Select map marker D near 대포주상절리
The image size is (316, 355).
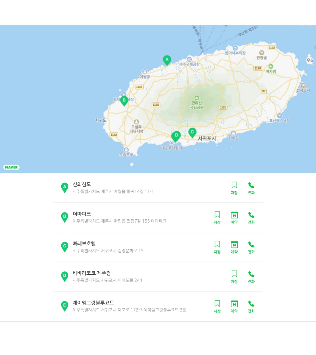[x=176, y=136]
